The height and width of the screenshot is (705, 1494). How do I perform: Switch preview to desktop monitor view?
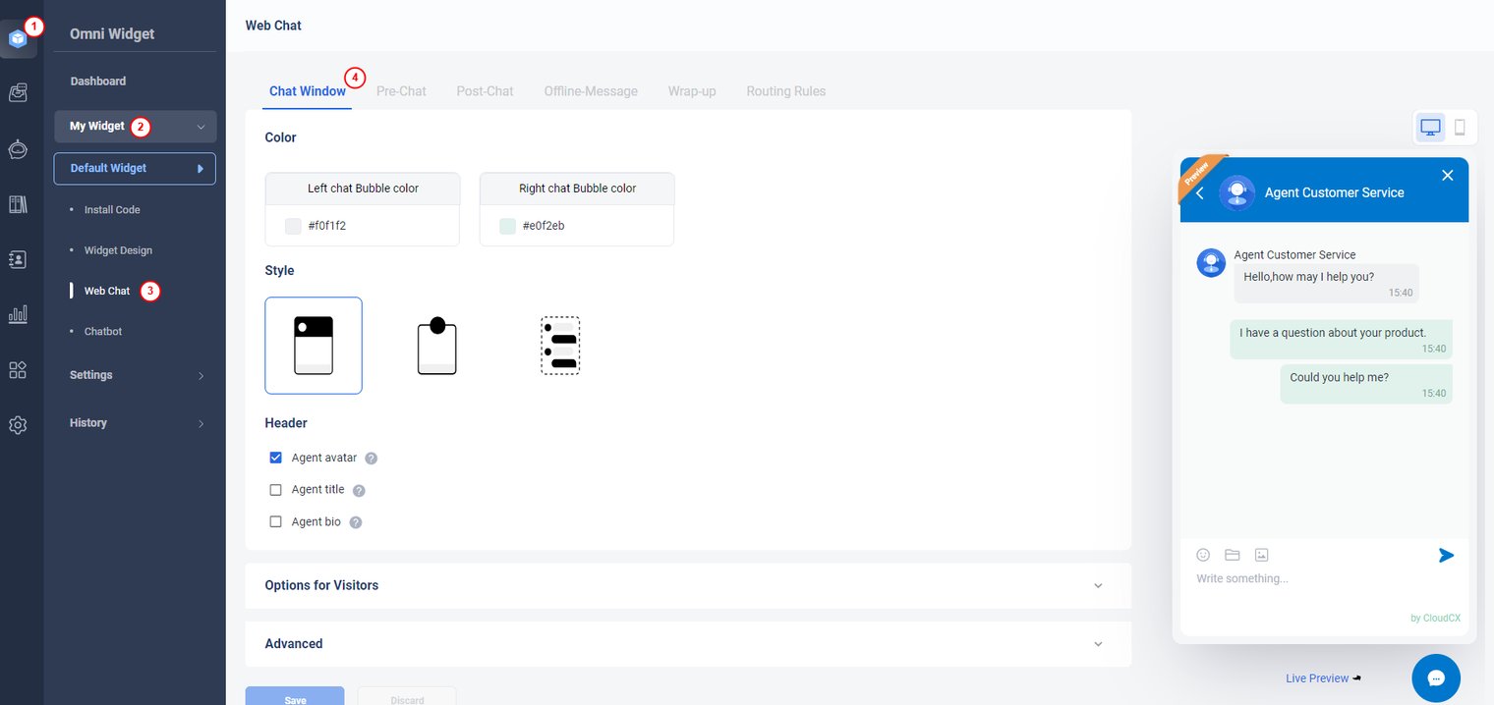pyautogui.click(x=1430, y=127)
